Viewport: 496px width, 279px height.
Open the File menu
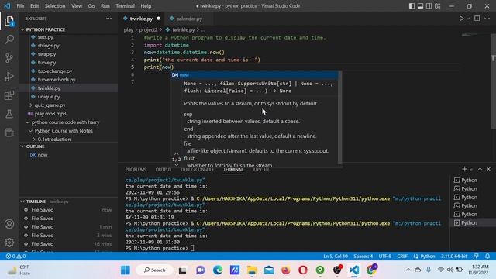[20, 6]
